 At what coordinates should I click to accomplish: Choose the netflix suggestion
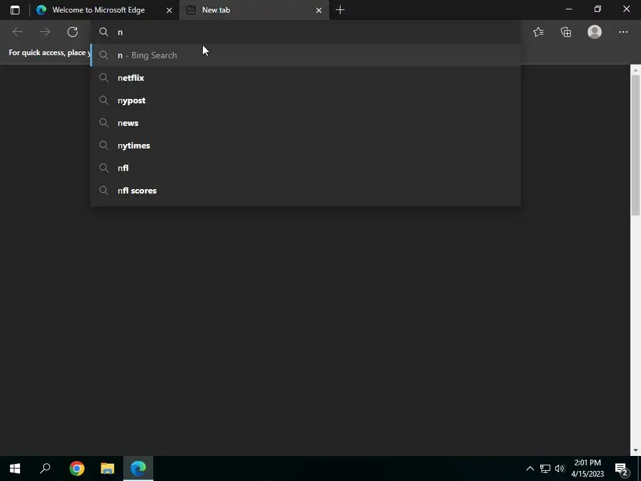(x=305, y=78)
